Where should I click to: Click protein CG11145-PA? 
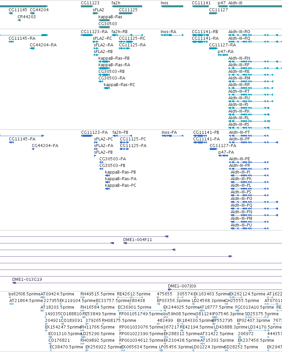click(22, 139)
